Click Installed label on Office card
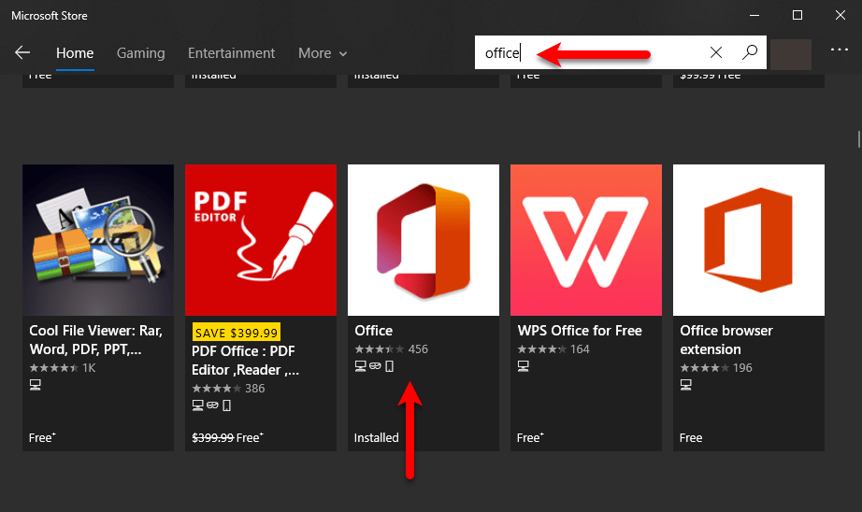 [x=377, y=438]
